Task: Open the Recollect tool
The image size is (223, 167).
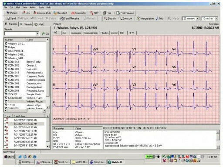Action: (x=60, y=13)
